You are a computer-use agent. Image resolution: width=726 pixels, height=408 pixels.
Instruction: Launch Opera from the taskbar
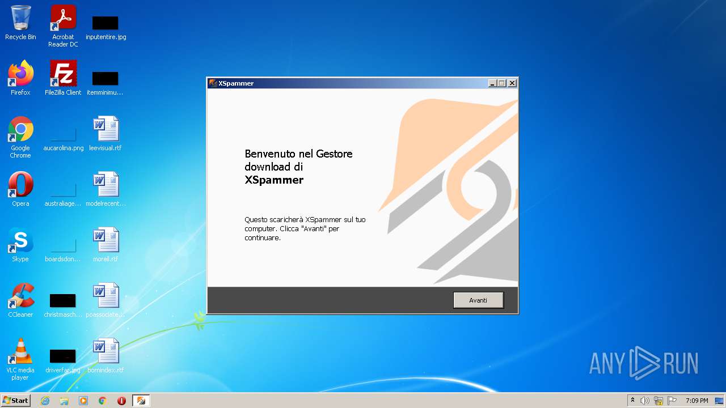[x=121, y=401]
